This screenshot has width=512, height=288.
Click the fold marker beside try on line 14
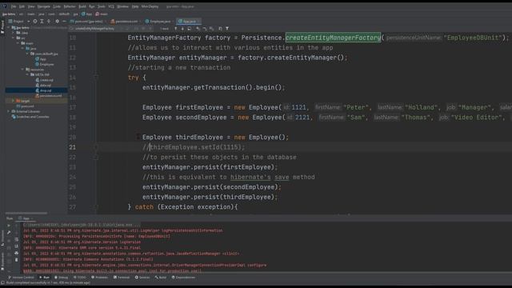[x=96, y=78]
